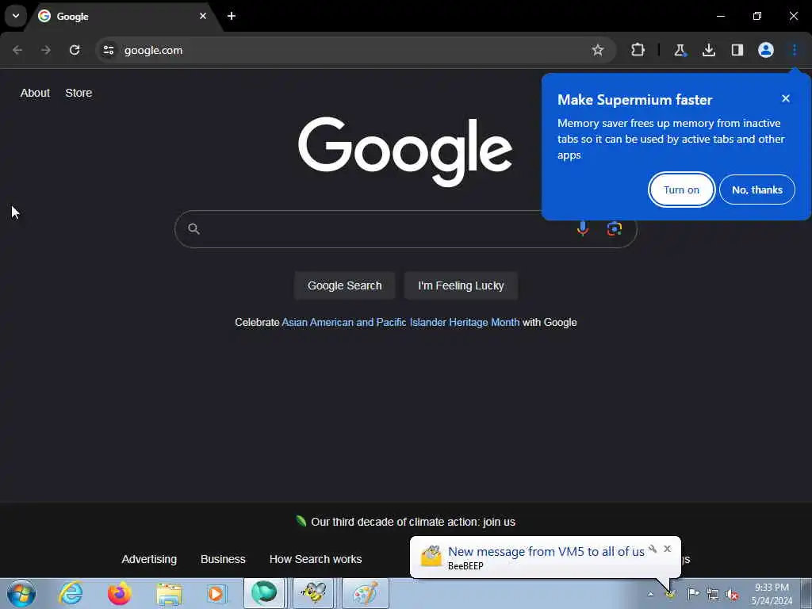Bookmark this page with star icon
This screenshot has height=609, width=812.
598,50
